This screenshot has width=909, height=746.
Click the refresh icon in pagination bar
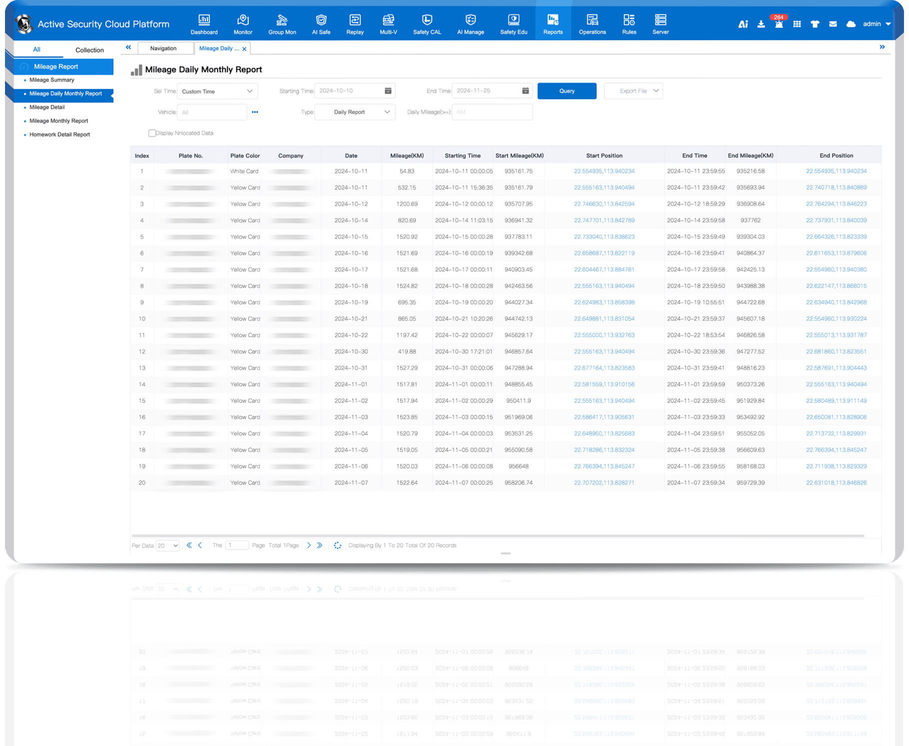(338, 545)
